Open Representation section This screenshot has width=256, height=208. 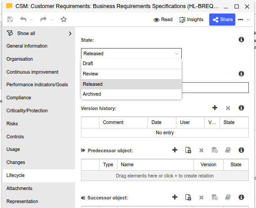pos(39,201)
